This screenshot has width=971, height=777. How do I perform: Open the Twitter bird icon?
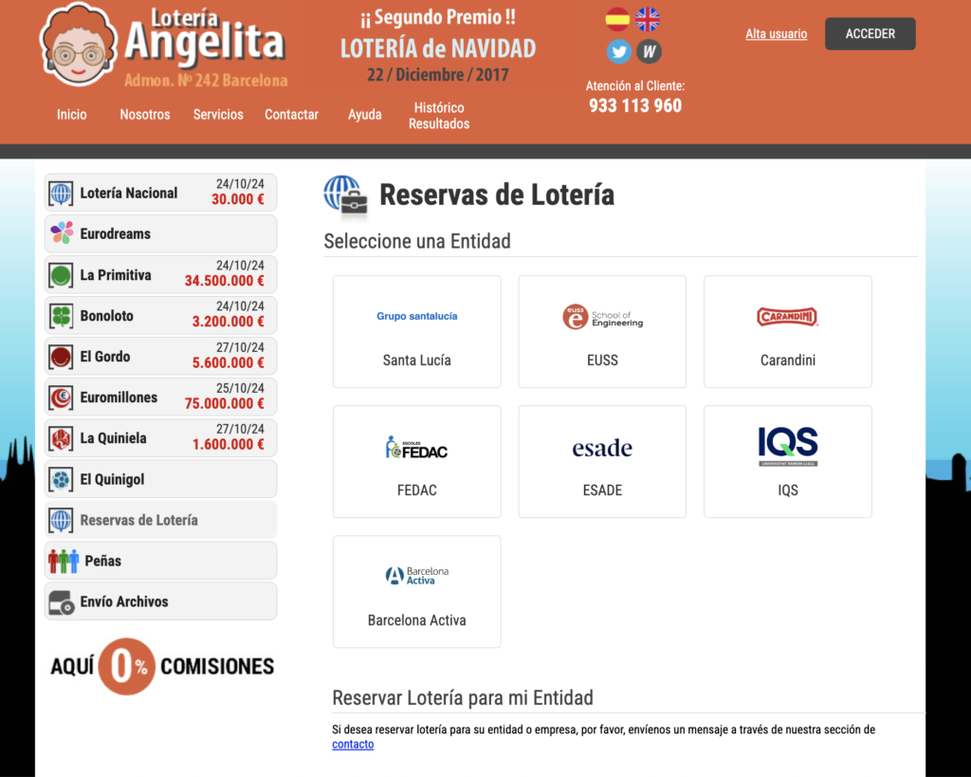click(x=619, y=51)
